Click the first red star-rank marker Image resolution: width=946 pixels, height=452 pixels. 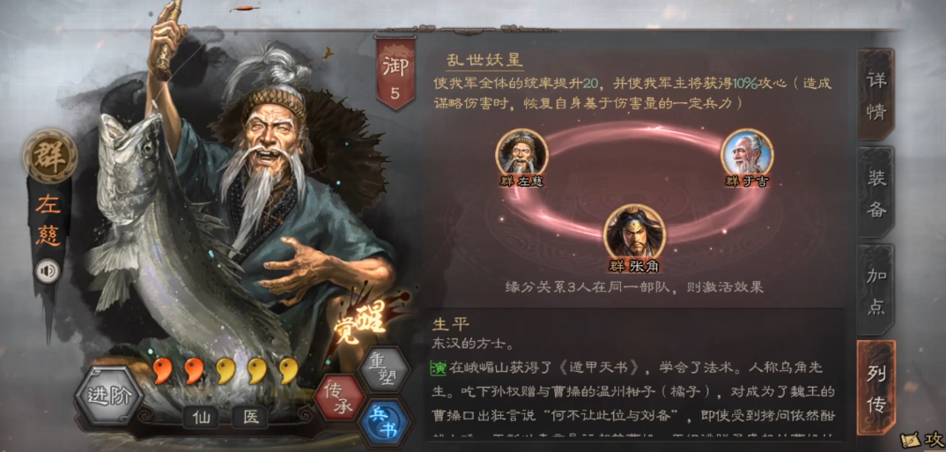point(162,371)
